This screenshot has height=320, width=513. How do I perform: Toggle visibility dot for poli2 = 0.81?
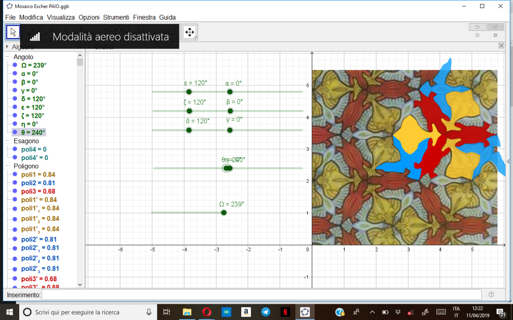point(15,183)
